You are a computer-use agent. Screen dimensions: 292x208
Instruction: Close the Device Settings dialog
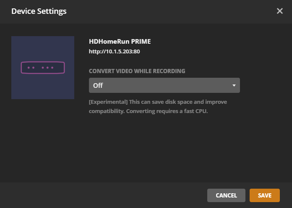coord(280,11)
